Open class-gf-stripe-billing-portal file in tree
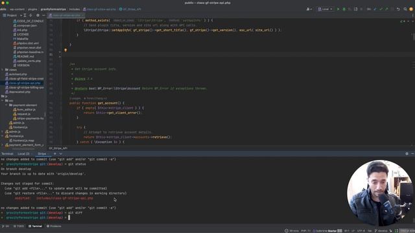Viewport: 415px width, 233px height. click(25, 87)
